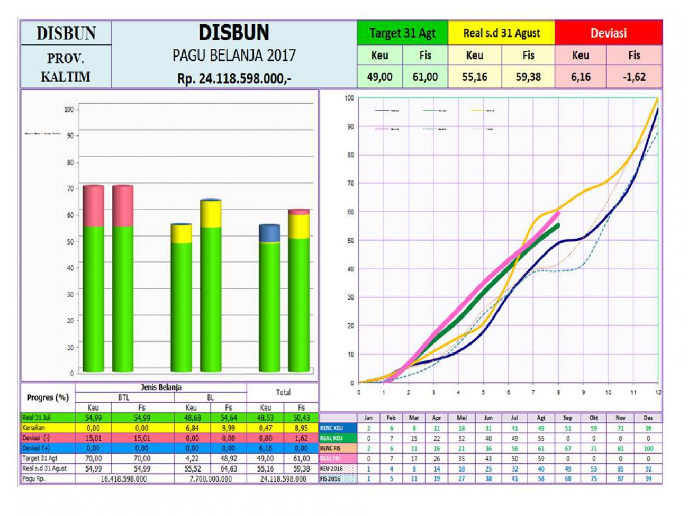Click the REAL KEU row label
The height and width of the screenshot is (516, 688).
pyautogui.click(x=338, y=438)
